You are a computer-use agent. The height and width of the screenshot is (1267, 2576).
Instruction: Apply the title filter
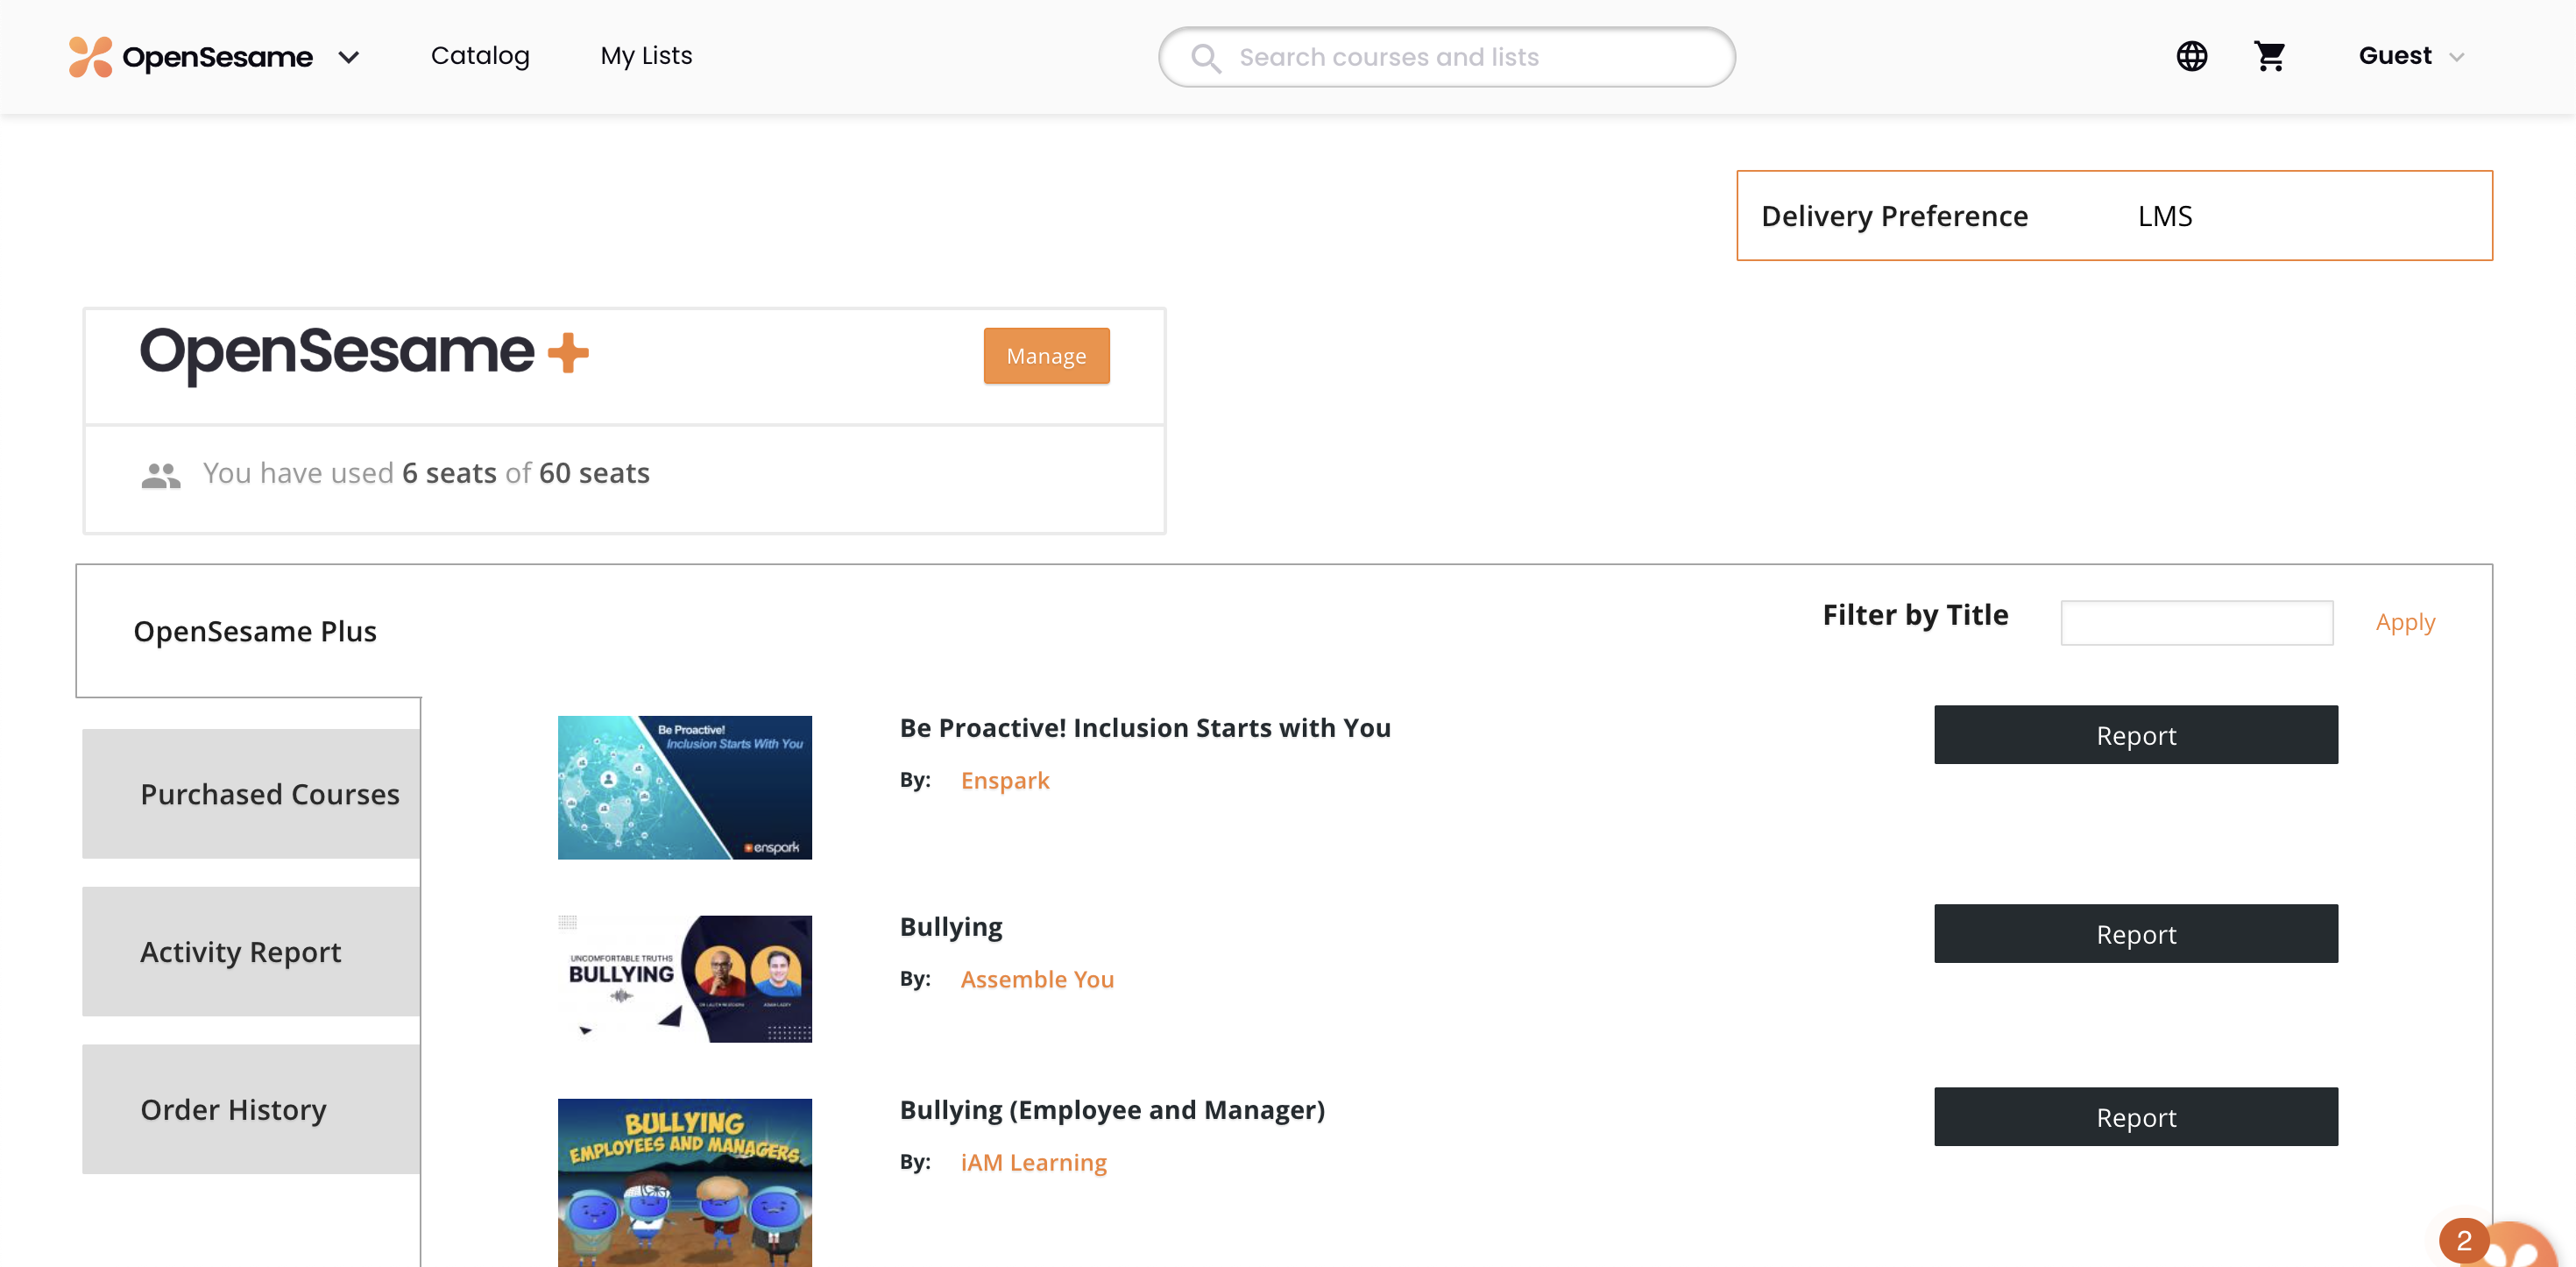(2405, 623)
